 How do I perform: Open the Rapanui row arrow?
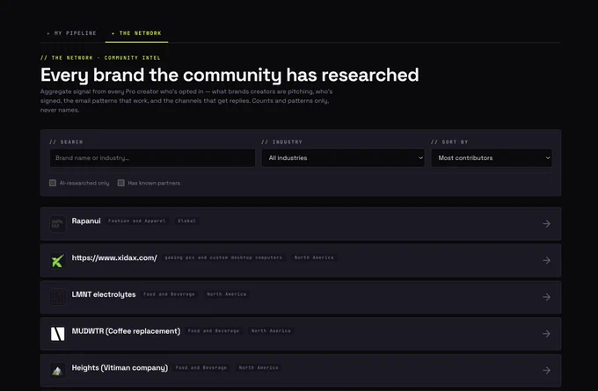[x=546, y=224]
